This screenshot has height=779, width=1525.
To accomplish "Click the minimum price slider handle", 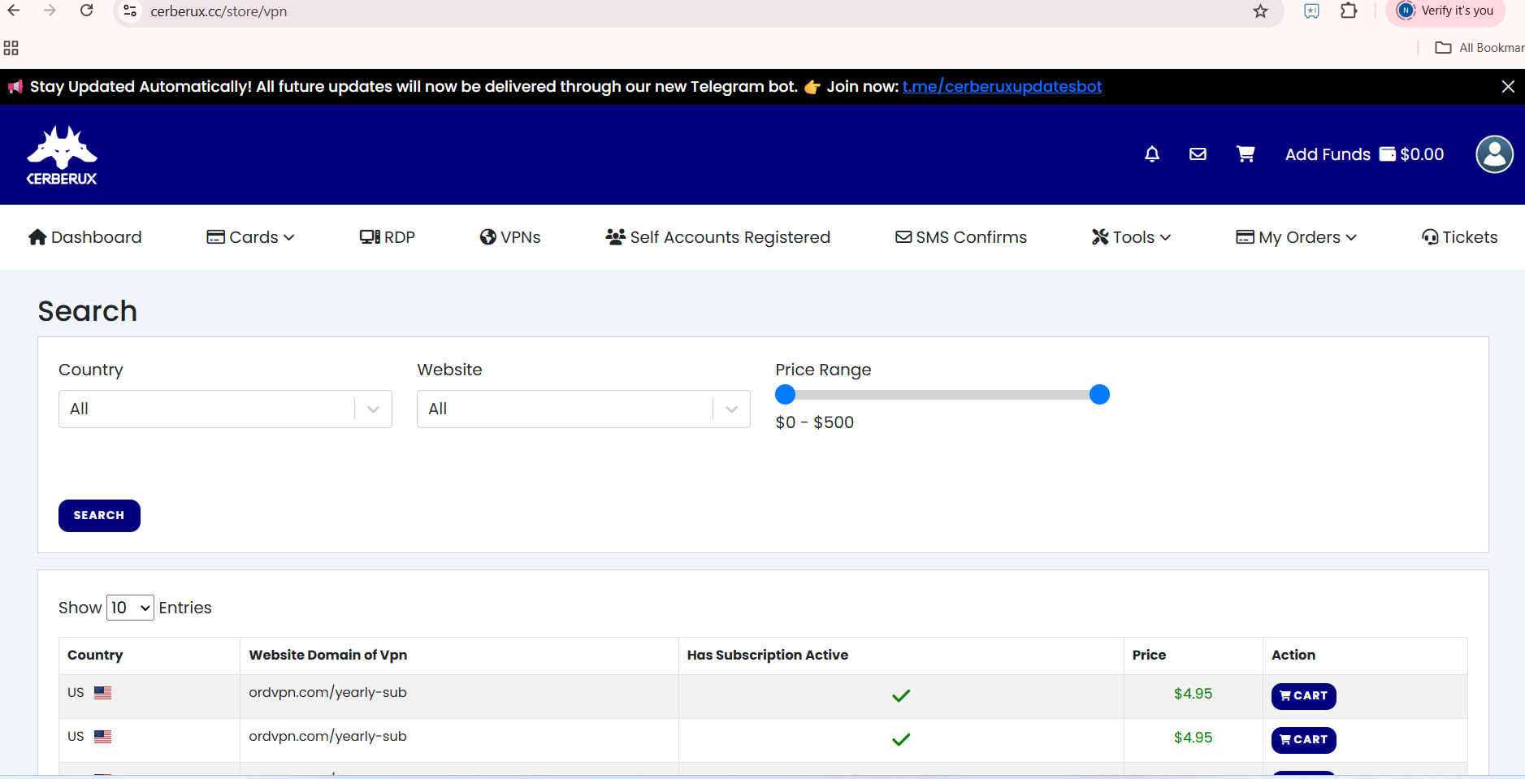I will pyautogui.click(x=785, y=395).
